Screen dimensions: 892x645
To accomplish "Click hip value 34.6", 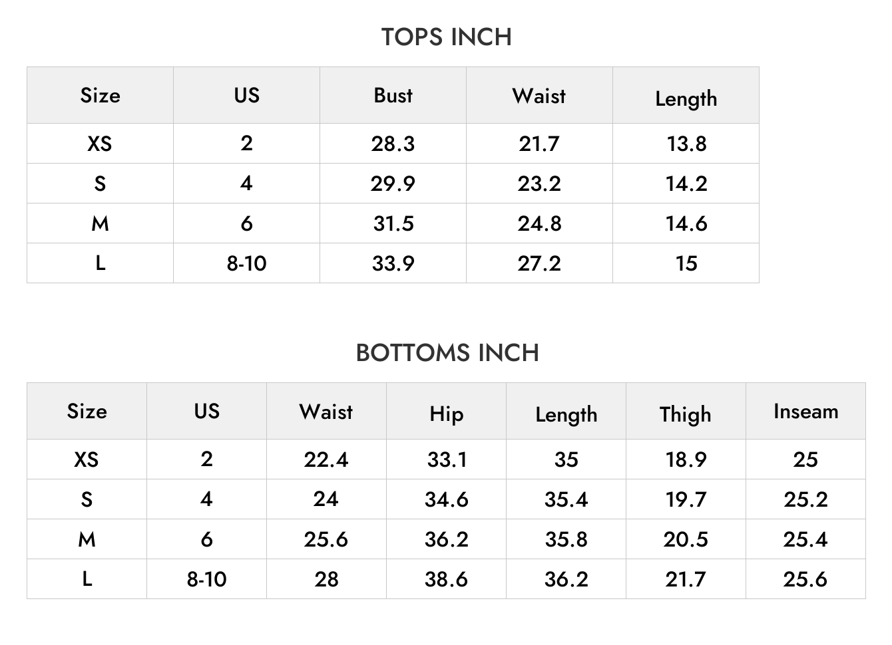I will click(x=446, y=499).
